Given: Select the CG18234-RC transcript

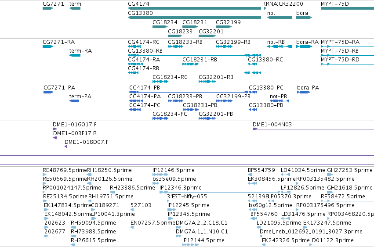Looking at the screenshot, I should (x=160, y=82).
